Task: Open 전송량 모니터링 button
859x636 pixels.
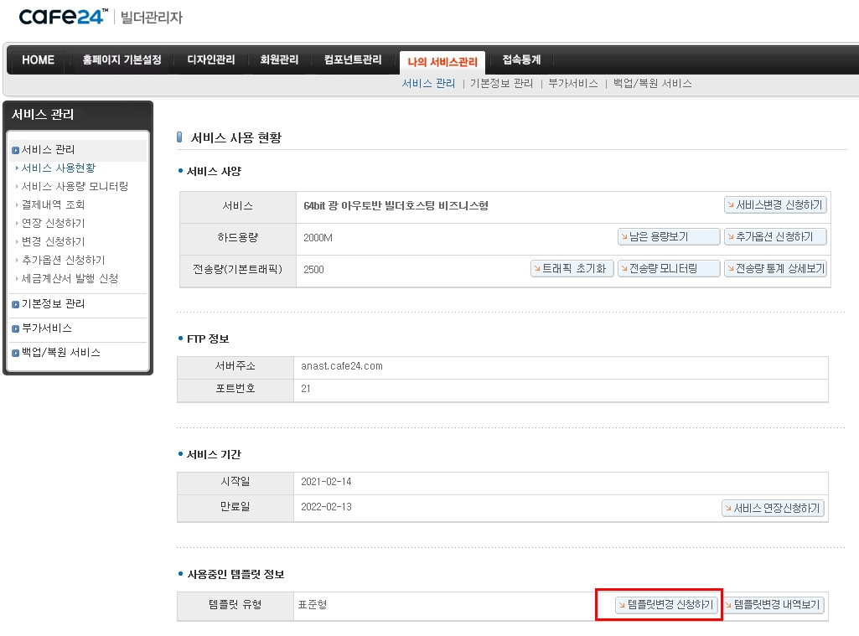Action: click(668, 269)
